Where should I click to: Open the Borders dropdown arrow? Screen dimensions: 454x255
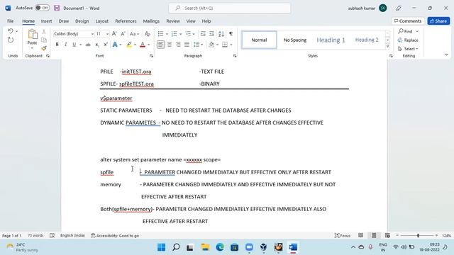coord(231,45)
